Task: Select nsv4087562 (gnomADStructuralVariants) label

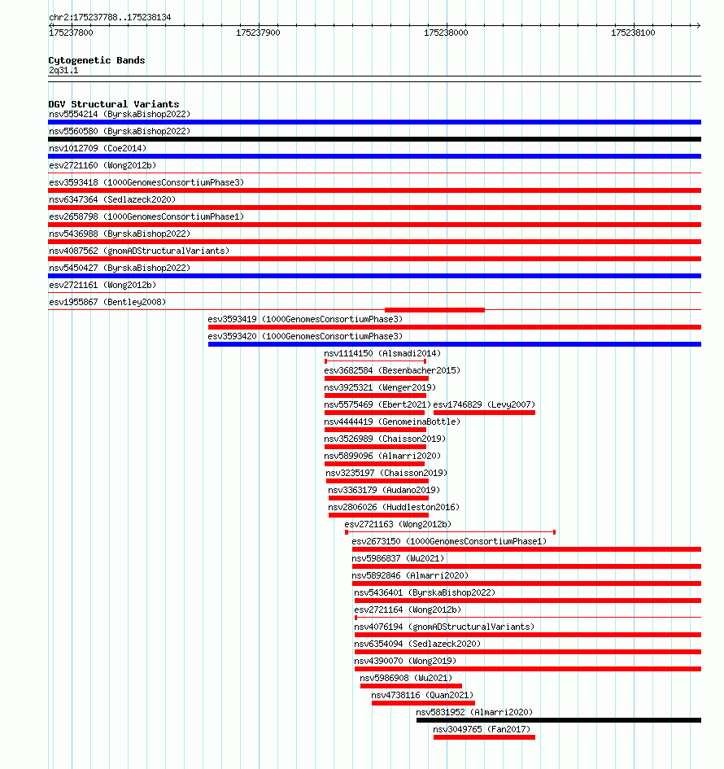Action: point(139,251)
